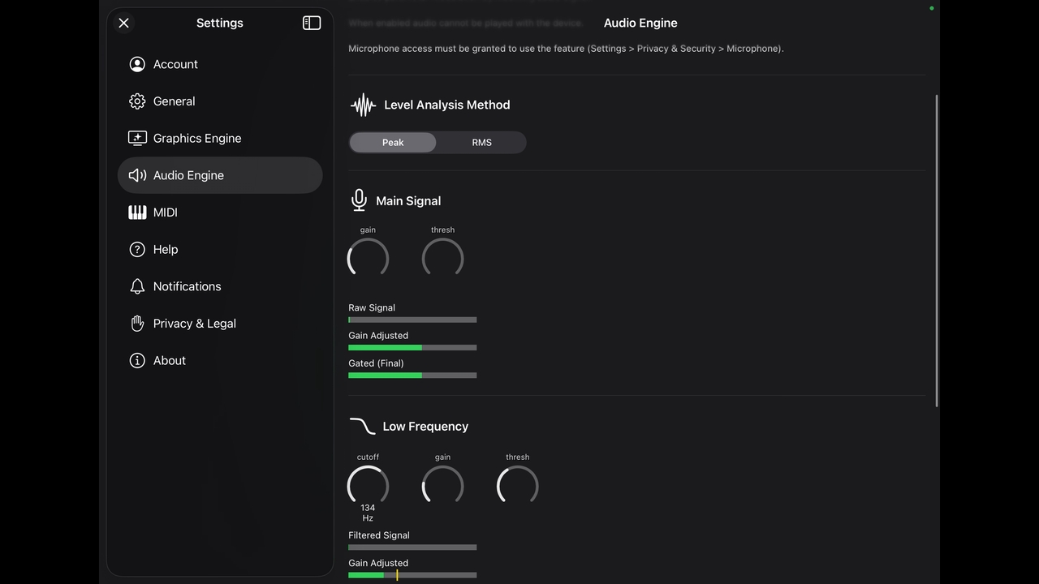The width and height of the screenshot is (1039, 584).
Task: Click the Main Signal gain knob
Action: click(368, 259)
